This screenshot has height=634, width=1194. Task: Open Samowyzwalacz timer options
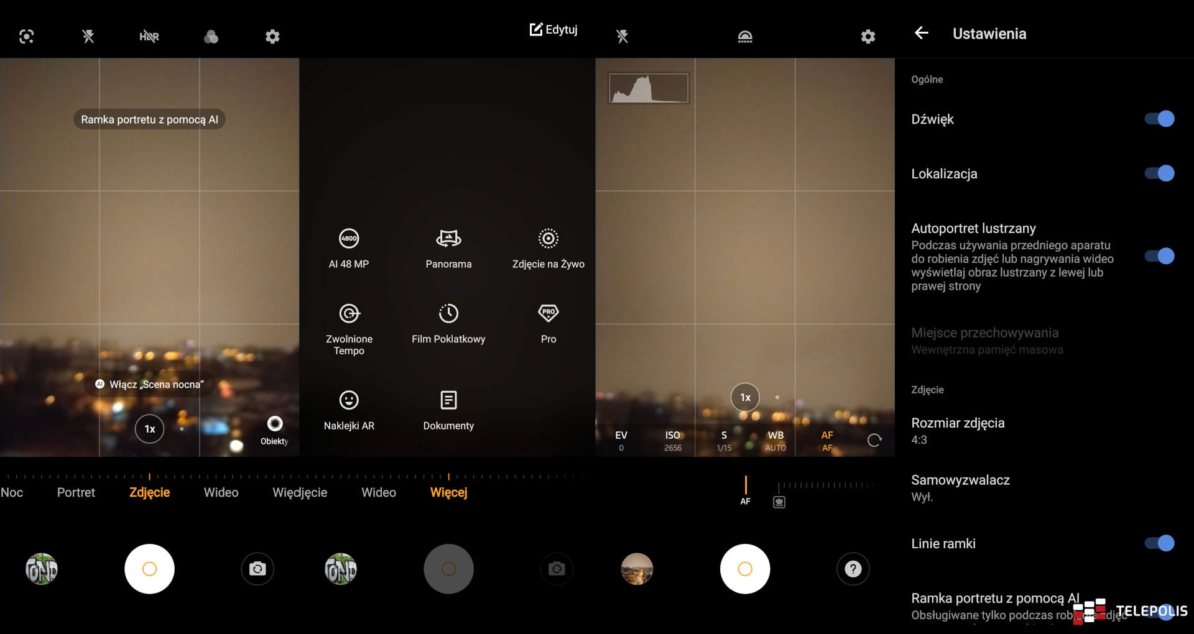tap(960, 488)
